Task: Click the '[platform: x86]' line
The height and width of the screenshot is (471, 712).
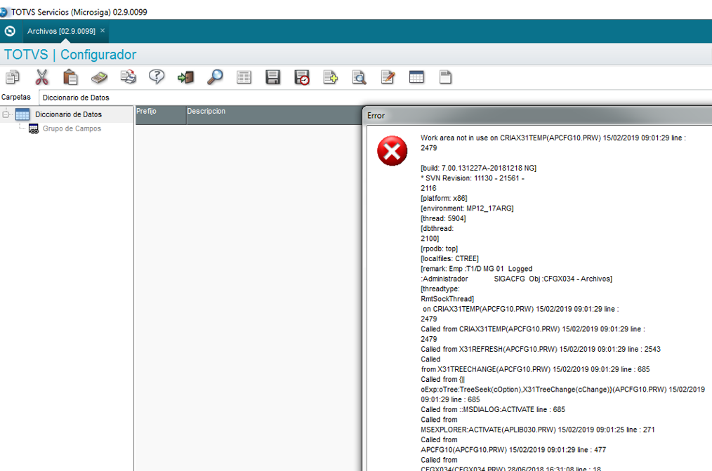Action: pyautogui.click(x=444, y=198)
